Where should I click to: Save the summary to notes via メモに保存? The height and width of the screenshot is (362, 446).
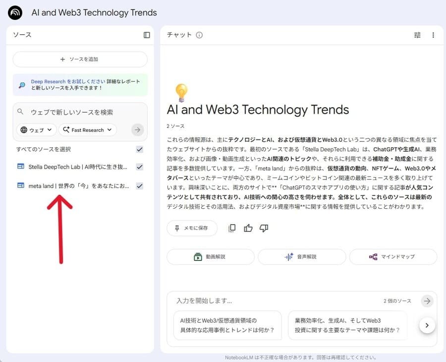point(192,228)
